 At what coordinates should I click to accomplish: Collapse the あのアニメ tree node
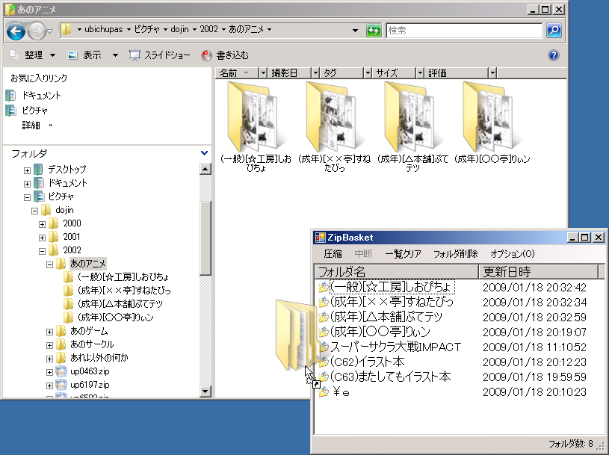pos(49,264)
